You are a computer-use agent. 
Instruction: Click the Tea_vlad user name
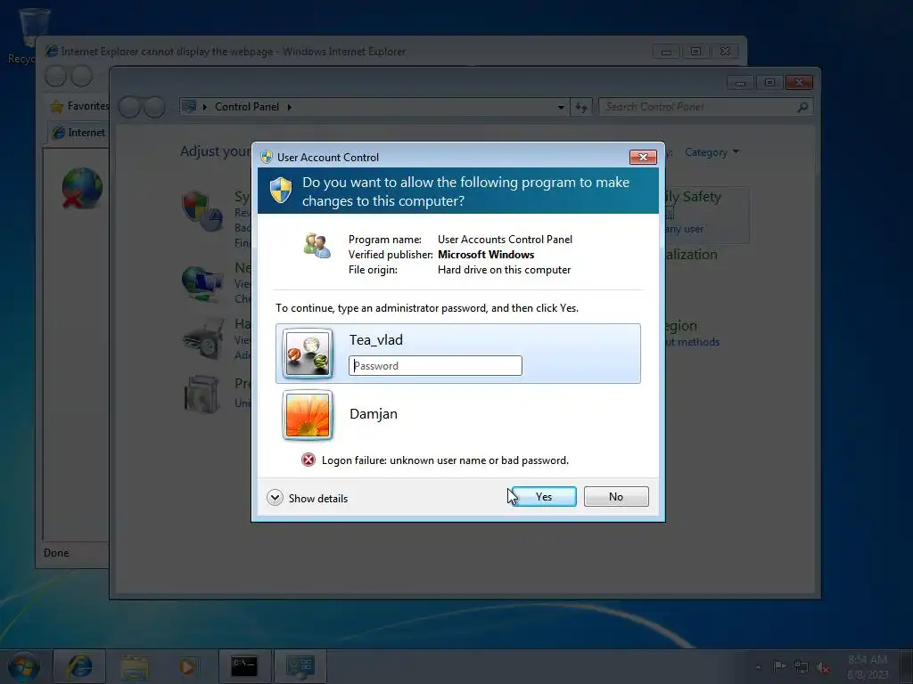coord(375,339)
